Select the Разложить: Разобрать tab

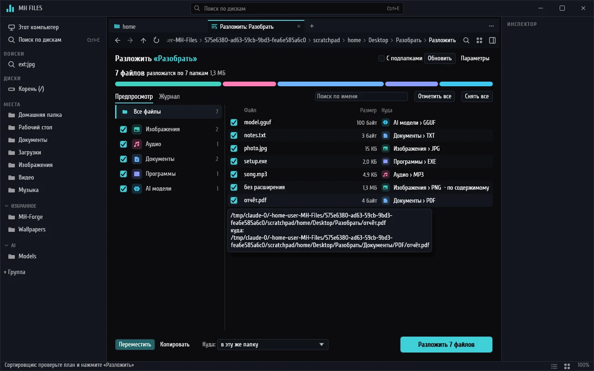point(257,26)
